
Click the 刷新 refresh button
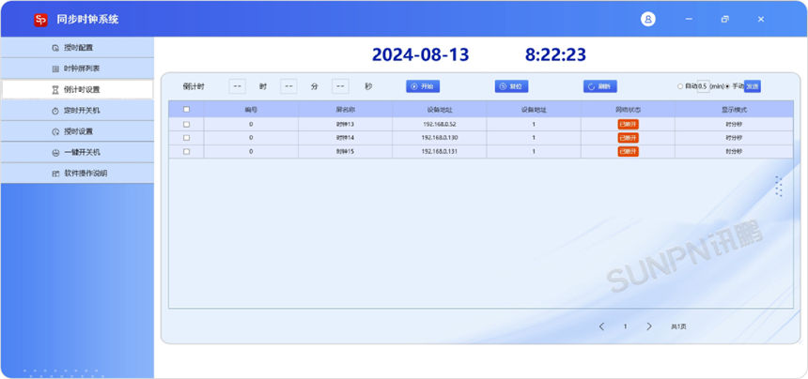[599, 86]
